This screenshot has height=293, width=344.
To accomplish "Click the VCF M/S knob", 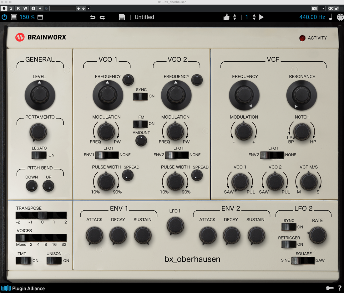I will point(309,181).
